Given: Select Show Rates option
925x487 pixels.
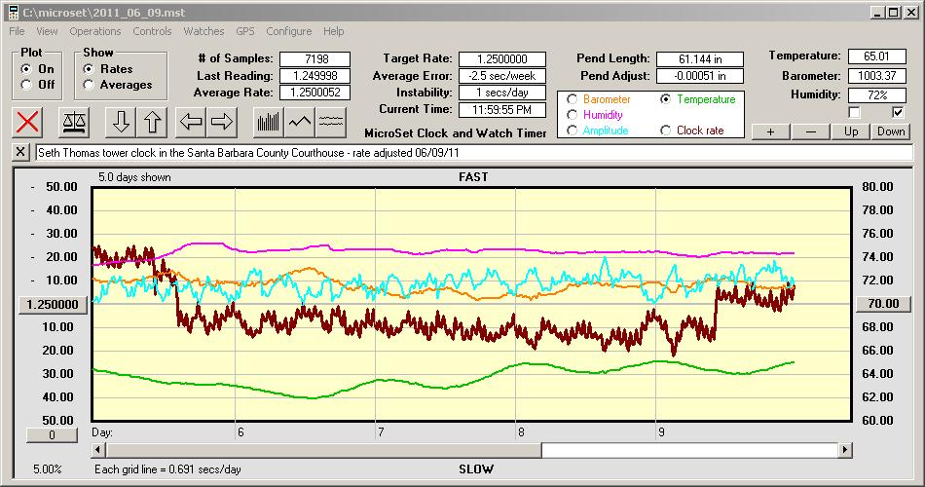Looking at the screenshot, I should point(88,69).
